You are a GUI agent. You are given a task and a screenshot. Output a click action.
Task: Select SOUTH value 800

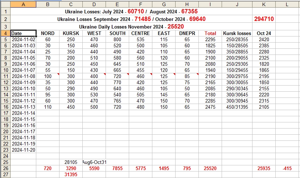coord(117,39)
